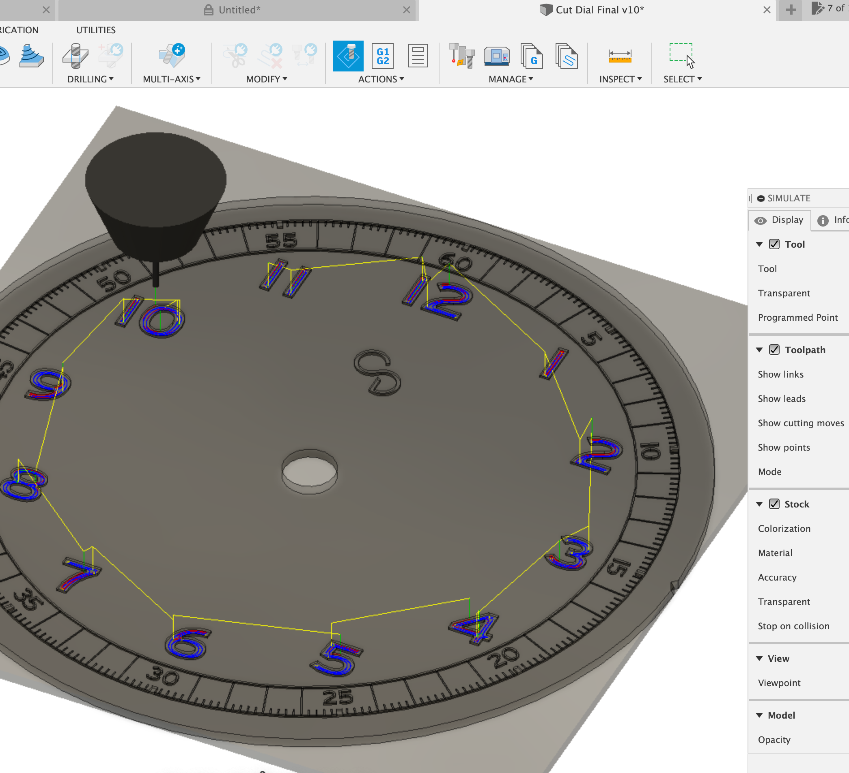
Task: Open the Tool Library icon
Action: [x=461, y=56]
